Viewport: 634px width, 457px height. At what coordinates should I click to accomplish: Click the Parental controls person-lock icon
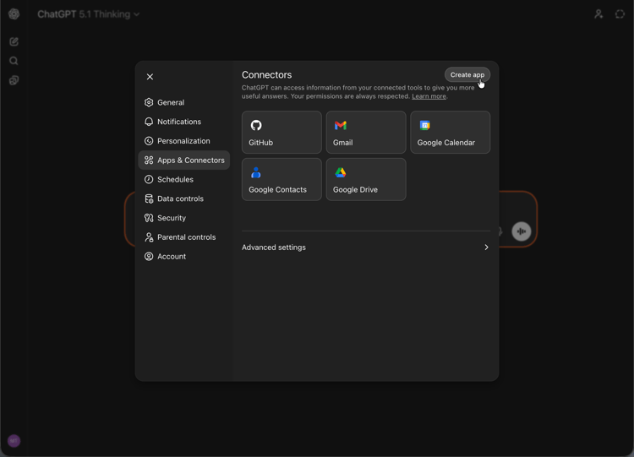point(149,237)
